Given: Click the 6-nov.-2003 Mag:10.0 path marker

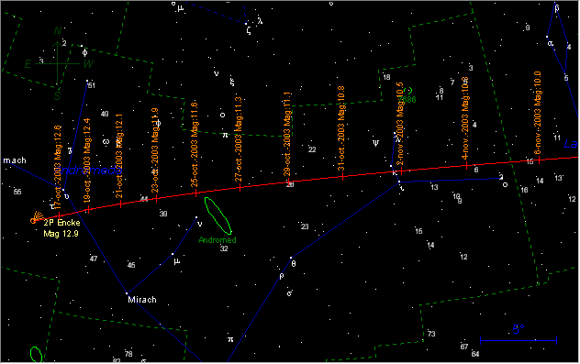Looking at the screenshot, I should pyautogui.click(x=539, y=160).
